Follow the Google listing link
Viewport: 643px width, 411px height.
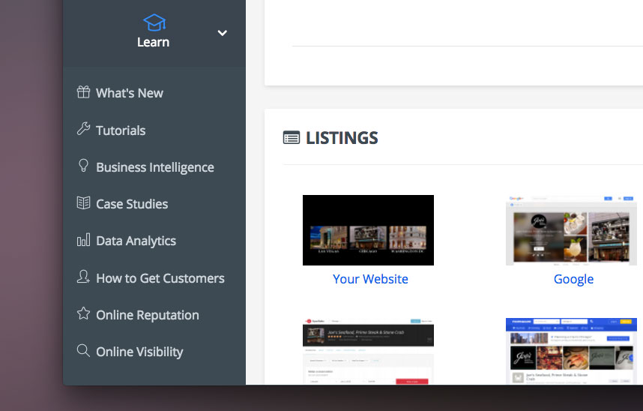574,279
